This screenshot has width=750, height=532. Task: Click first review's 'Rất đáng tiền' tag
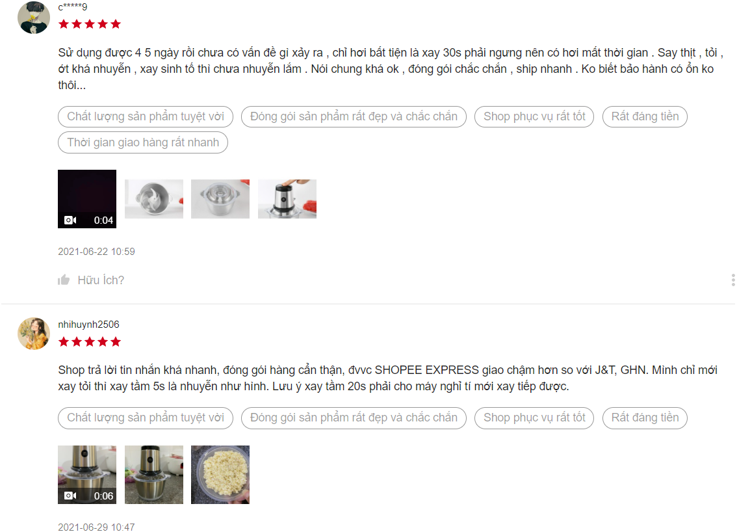pyautogui.click(x=645, y=116)
